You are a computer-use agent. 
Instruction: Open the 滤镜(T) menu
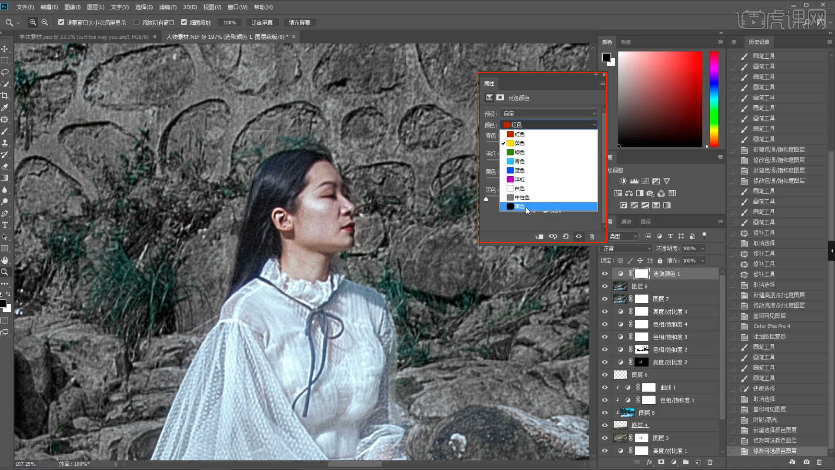pyautogui.click(x=167, y=7)
